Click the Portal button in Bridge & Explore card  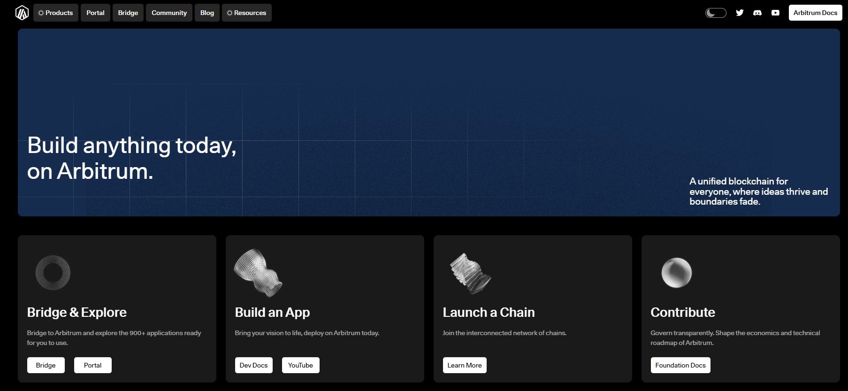point(93,365)
